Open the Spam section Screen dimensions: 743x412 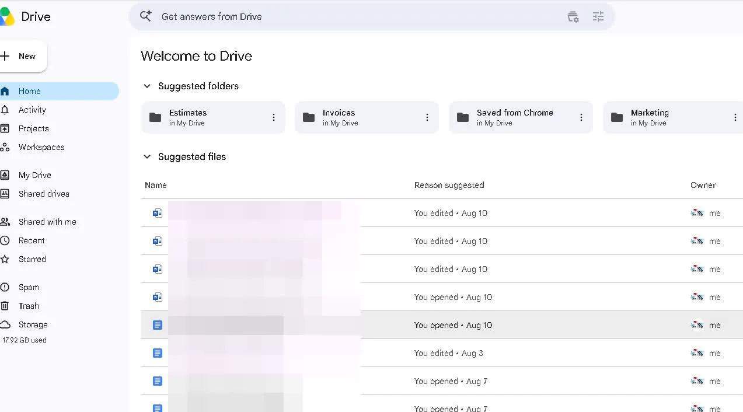(x=29, y=287)
